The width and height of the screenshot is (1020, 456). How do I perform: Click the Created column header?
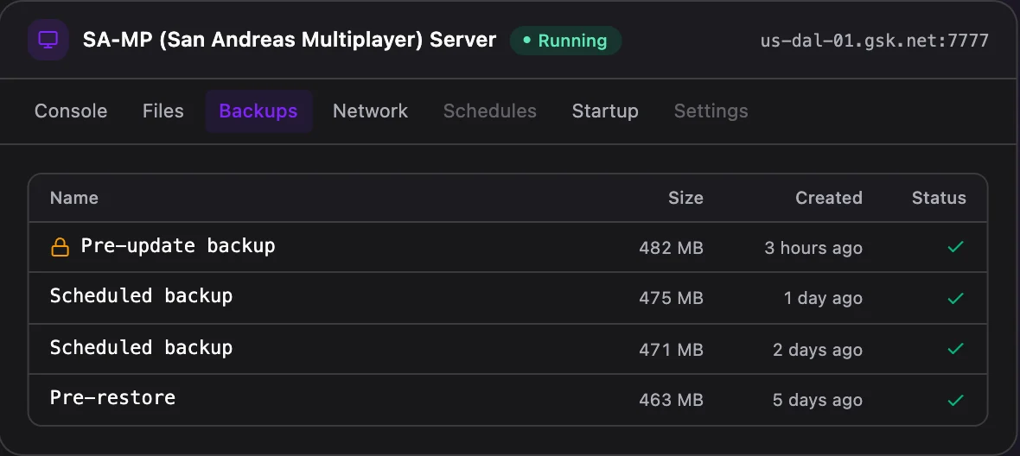pos(829,198)
